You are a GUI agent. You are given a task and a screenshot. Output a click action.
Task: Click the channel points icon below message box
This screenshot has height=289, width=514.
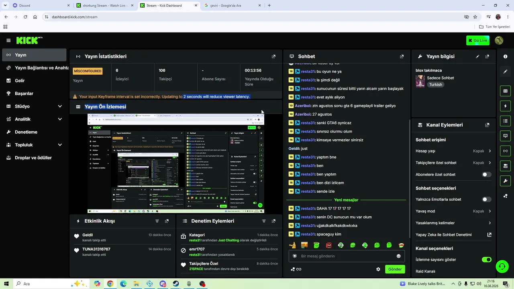(296, 269)
